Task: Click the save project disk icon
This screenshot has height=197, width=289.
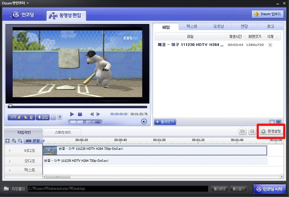Action: (x=252, y=131)
